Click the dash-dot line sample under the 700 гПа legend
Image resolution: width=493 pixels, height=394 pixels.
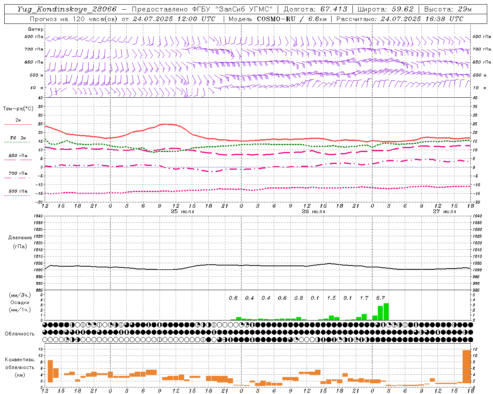click(x=17, y=178)
